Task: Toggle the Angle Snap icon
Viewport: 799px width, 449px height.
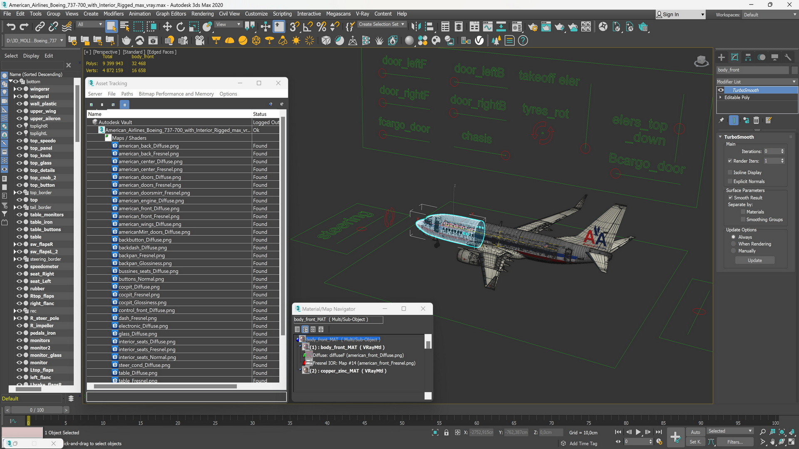Action: 308,27
